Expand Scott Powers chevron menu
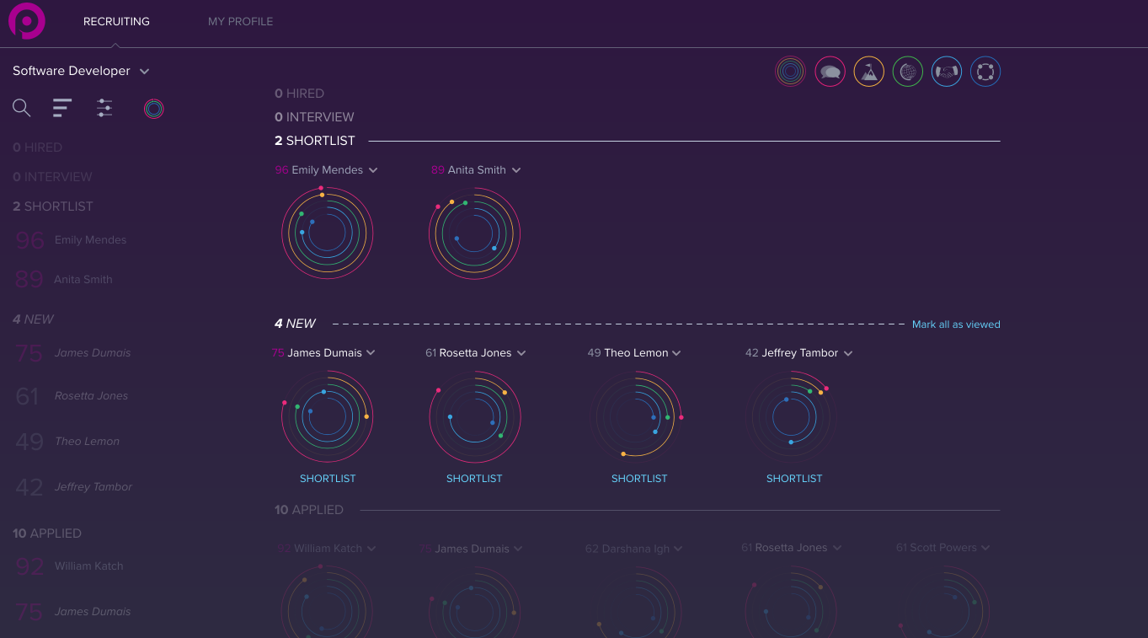1148x638 pixels. tap(985, 548)
